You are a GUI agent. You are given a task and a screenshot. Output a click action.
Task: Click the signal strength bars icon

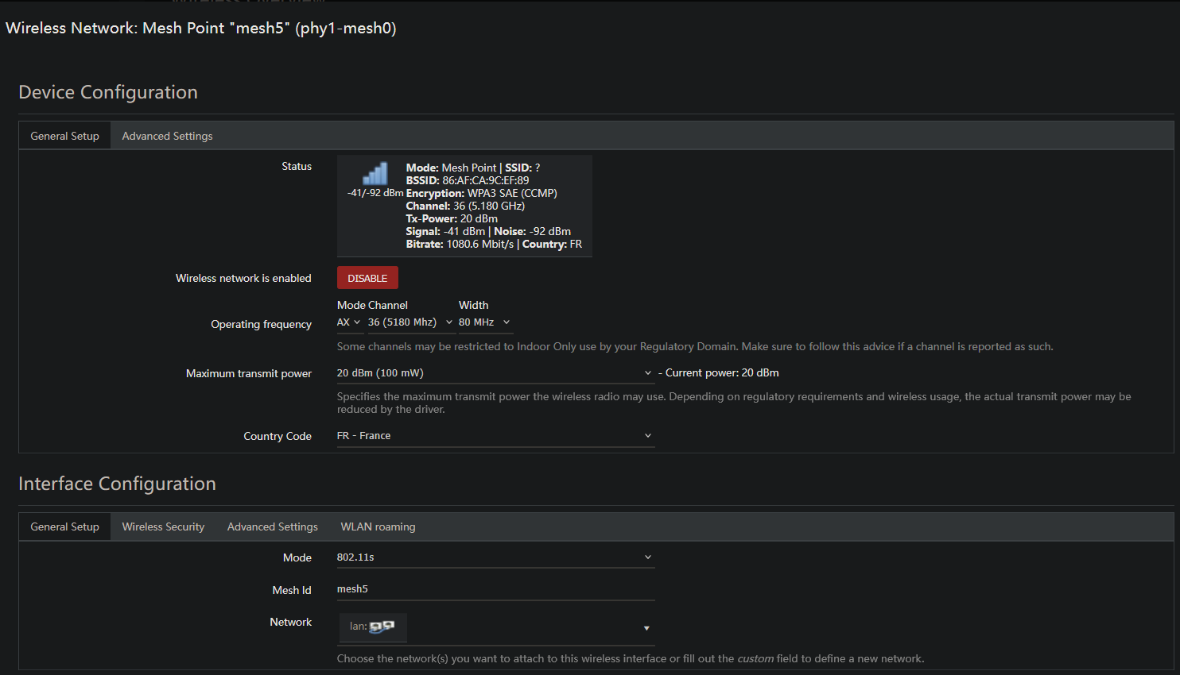tap(375, 173)
